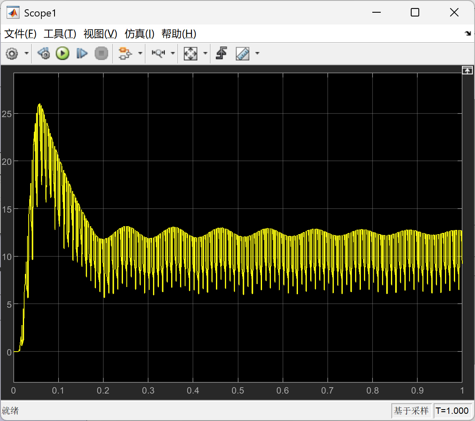475x421 pixels.
Task: Click the yellow signal peak near 25
Action: point(39,105)
